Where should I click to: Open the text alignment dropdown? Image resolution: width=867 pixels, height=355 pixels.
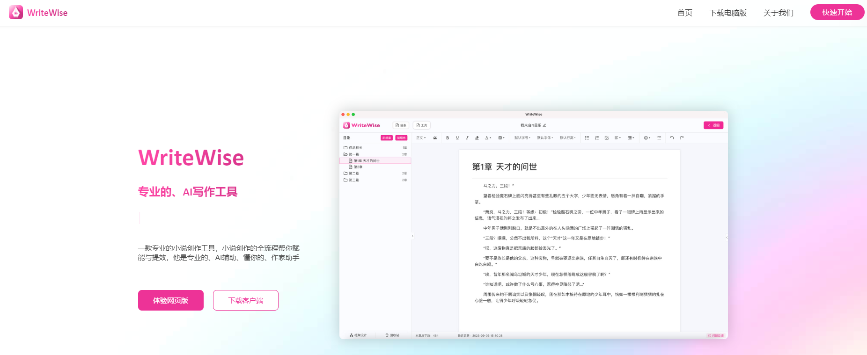tap(617, 138)
